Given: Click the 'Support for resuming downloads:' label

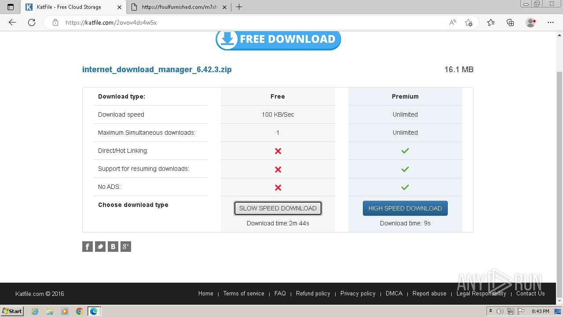Looking at the screenshot, I should click(x=143, y=169).
